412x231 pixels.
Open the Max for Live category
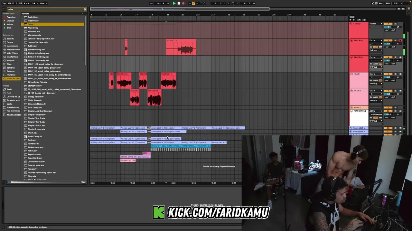[13, 57]
